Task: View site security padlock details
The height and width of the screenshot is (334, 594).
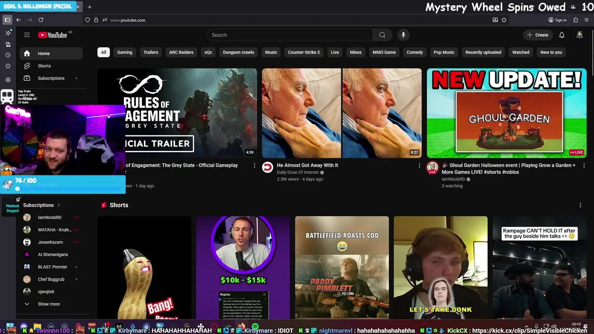Action: [96, 20]
